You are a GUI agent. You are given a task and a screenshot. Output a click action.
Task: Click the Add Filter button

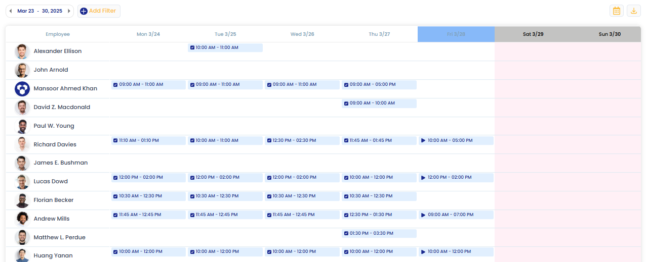[x=99, y=11]
